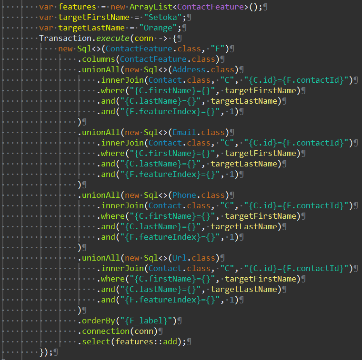Click targetFirstName in its var declaration line

click(94, 17)
